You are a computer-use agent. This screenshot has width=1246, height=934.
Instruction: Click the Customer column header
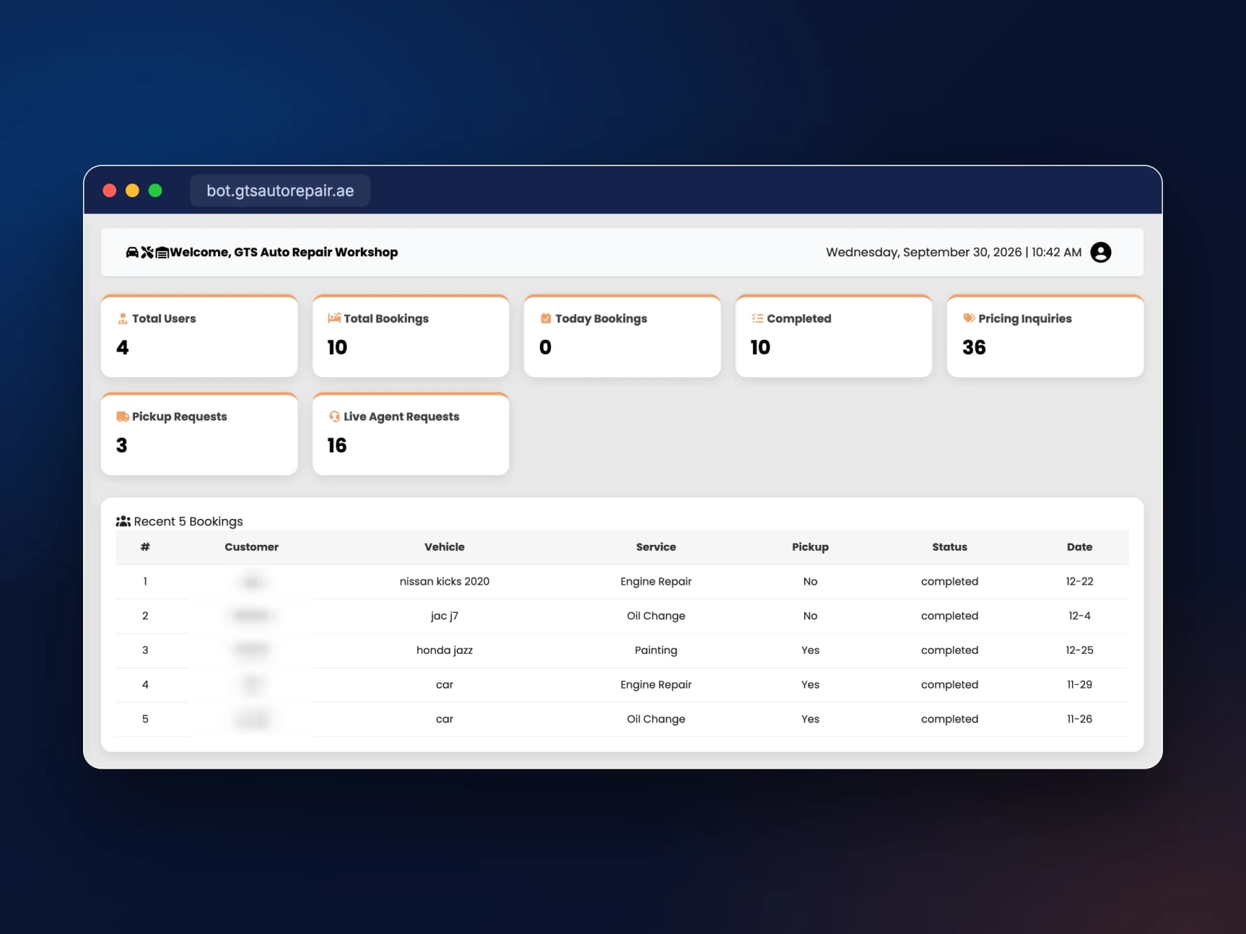pos(252,547)
